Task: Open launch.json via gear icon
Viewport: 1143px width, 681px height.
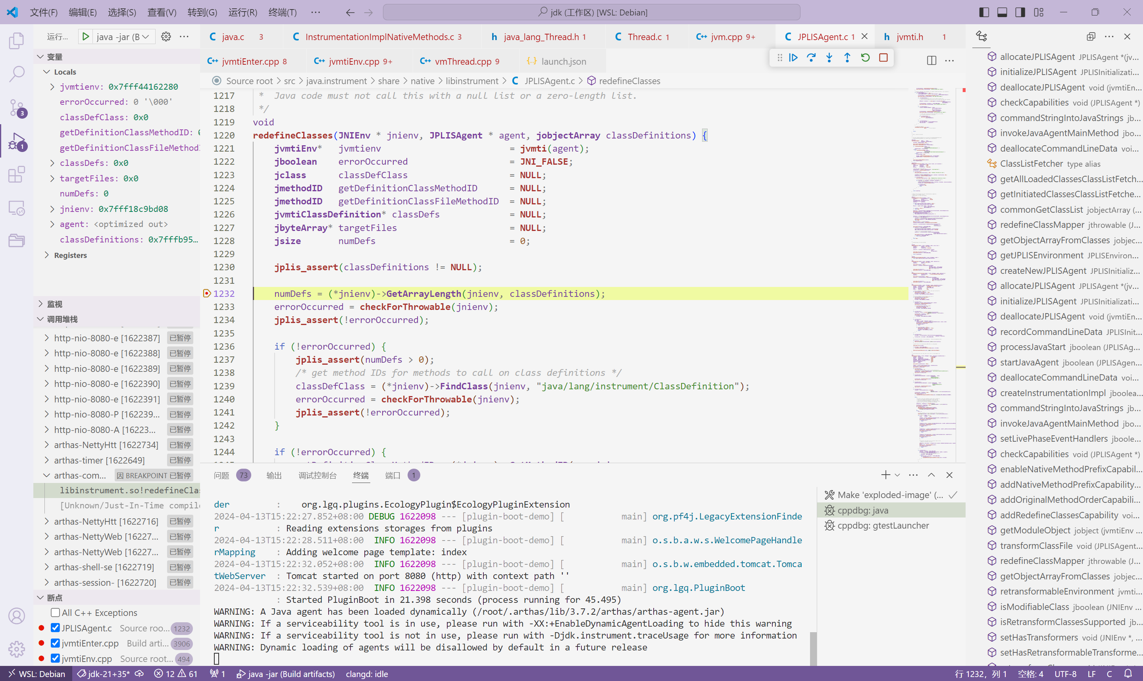Action: [166, 37]
